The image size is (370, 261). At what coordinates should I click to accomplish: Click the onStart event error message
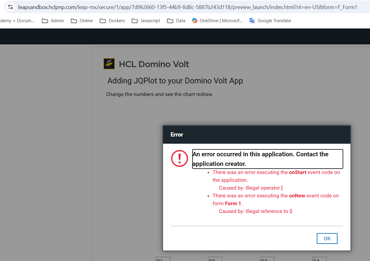[276, 176]
